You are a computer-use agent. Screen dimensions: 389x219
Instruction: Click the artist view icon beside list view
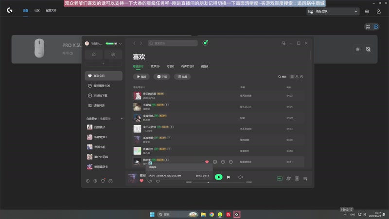(297, 77)
